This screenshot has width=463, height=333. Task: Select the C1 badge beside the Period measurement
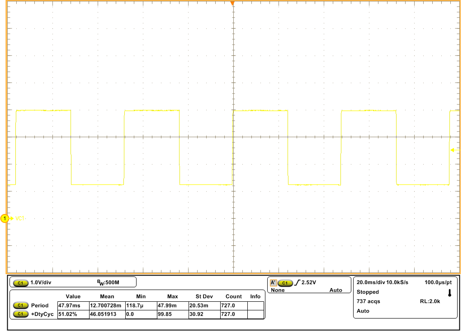click(20, 305)
